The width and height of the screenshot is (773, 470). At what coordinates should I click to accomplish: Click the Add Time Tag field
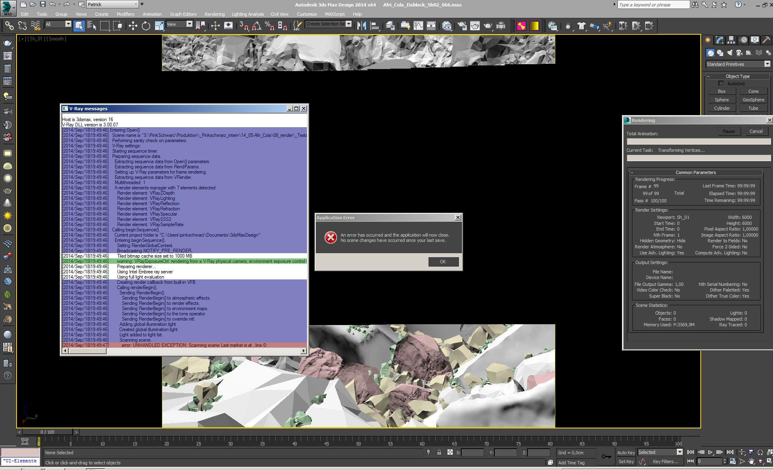click(x=575, y=463)
